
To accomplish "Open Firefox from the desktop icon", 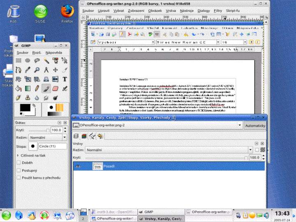I will [x=67, y=14].
